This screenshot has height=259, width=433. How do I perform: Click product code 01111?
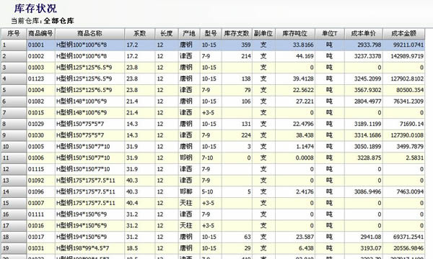(36, 214)
